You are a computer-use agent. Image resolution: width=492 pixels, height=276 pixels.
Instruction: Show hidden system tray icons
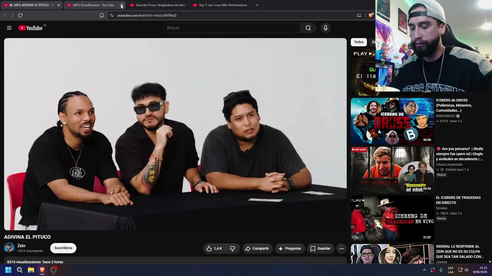point(424,270)
